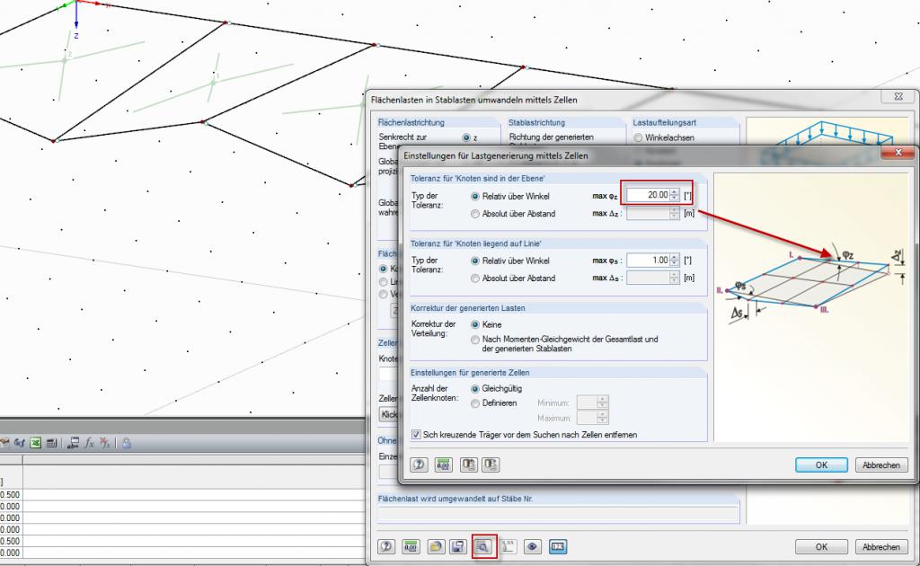
Task: Click the calculator table icon in table toolbar
Action: (x=51, y=443)
